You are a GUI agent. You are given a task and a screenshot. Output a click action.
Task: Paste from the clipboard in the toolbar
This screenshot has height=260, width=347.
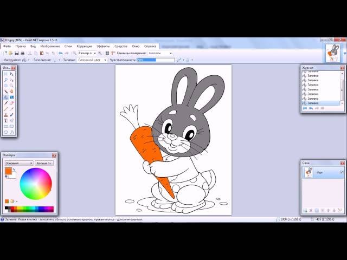[x=42, y=53]
